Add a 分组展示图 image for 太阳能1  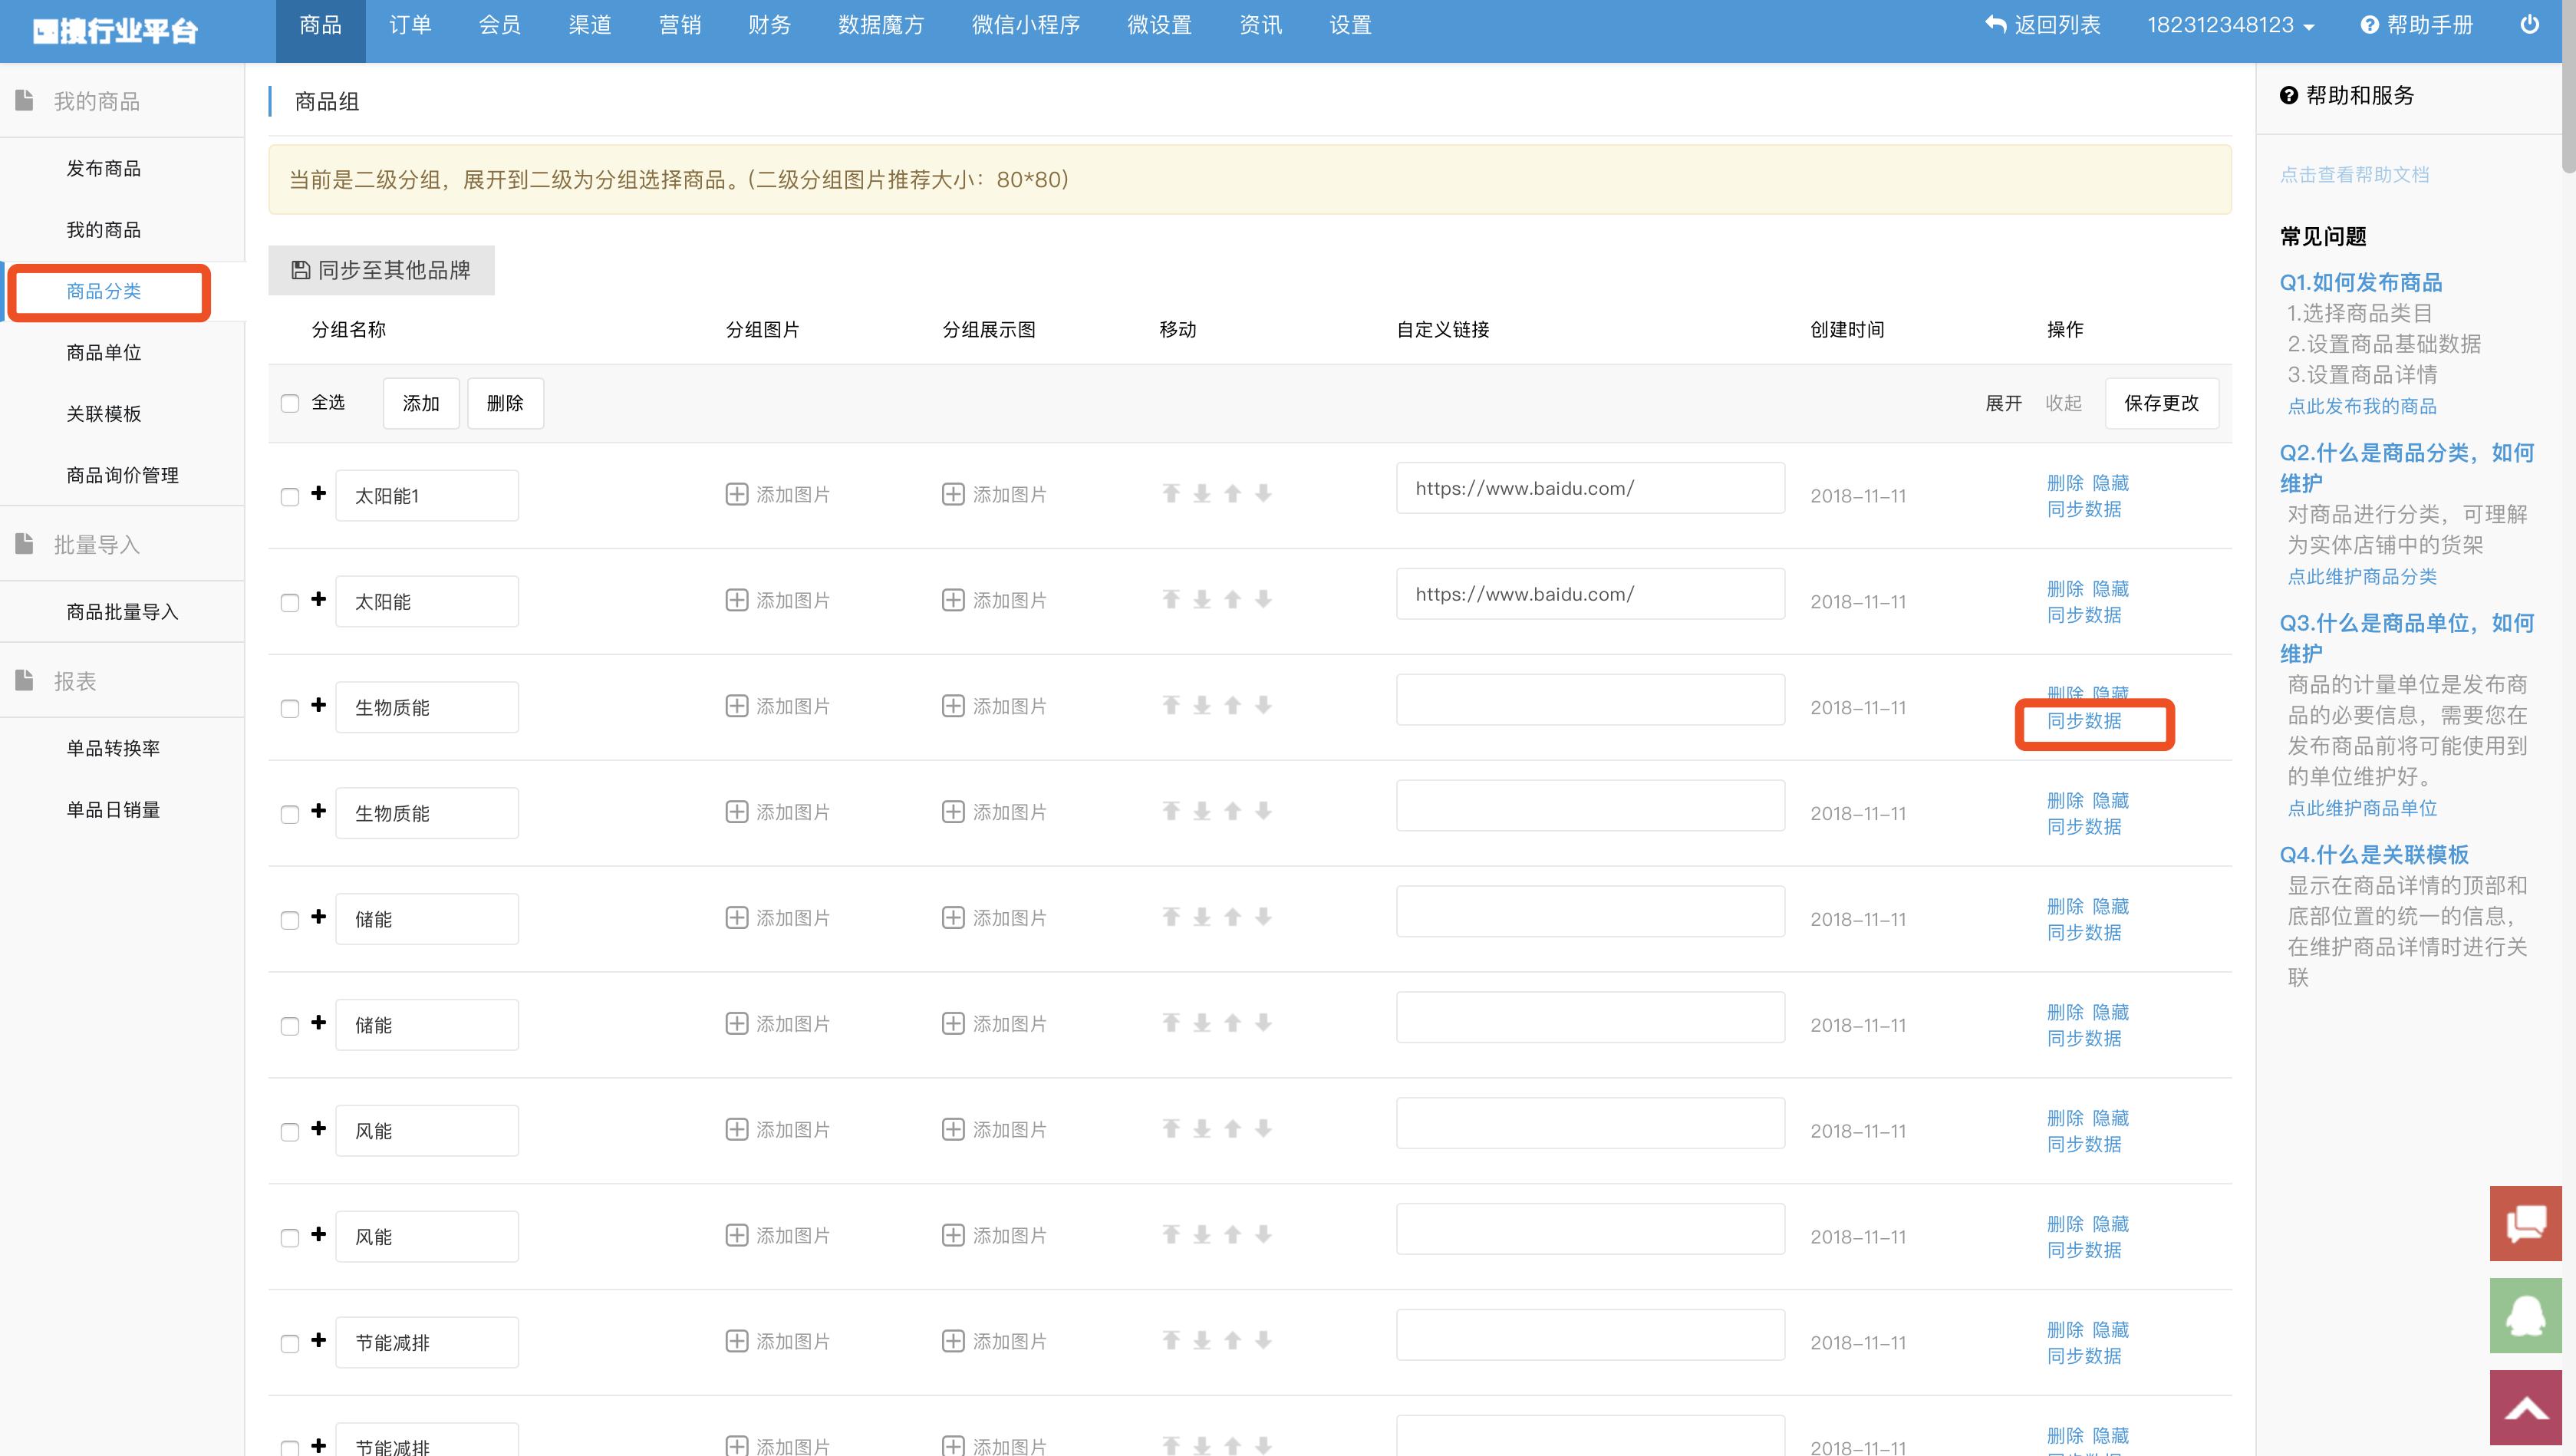[x=994, y=494]
